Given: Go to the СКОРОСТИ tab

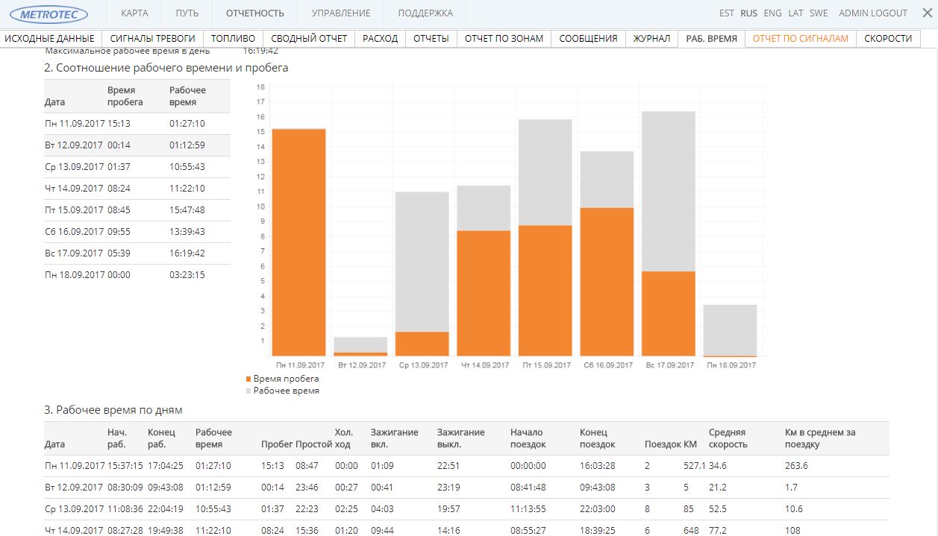Looking at the screenshot, I should click(888, 39).
